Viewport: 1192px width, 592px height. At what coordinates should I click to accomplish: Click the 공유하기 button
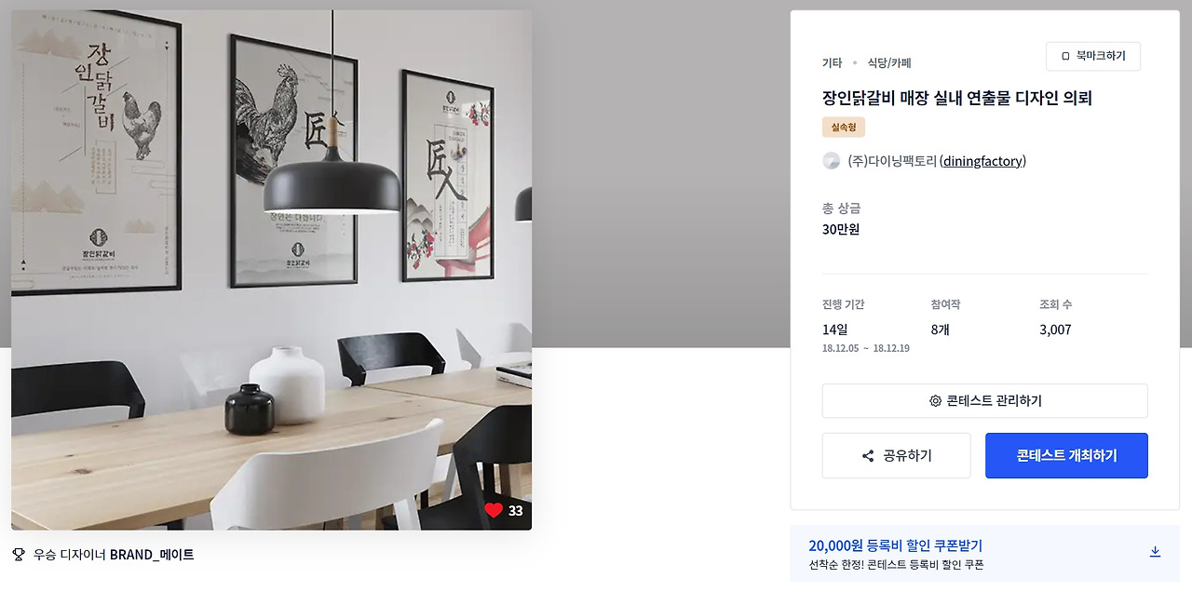coord(896,456)
